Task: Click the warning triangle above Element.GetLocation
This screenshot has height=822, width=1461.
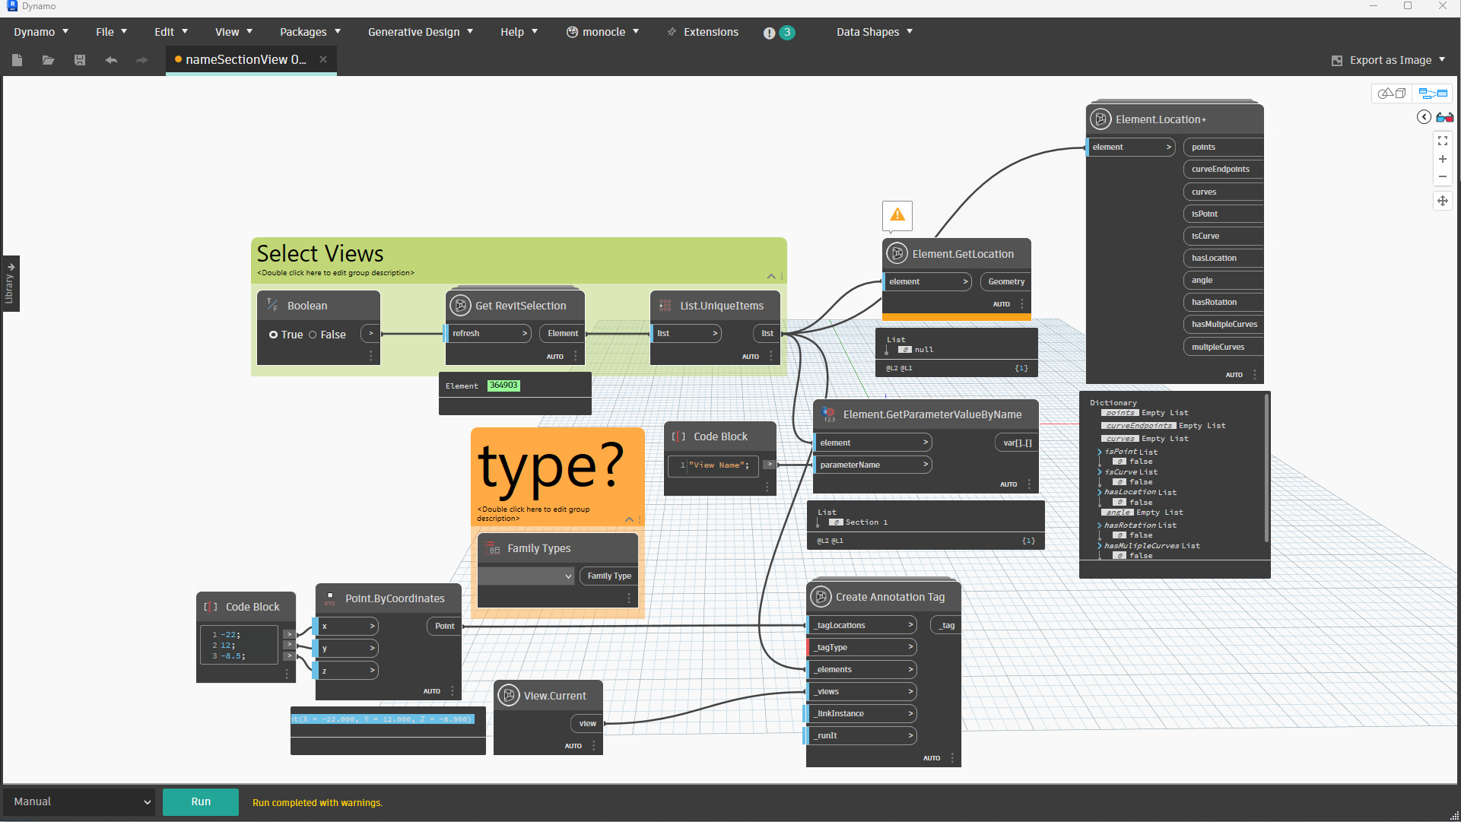Action: pos(897,216)
